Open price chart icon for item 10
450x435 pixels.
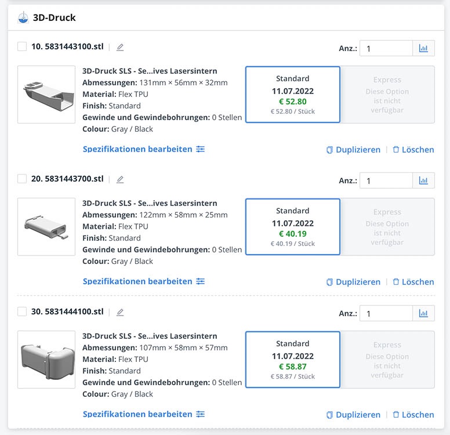[423, 48]
